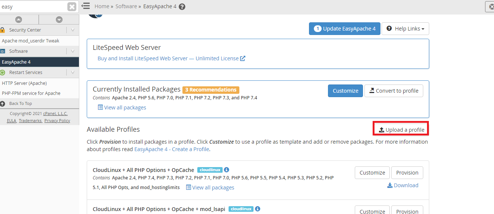
Task: Click the Software section icon
Action: click(2, 51)
